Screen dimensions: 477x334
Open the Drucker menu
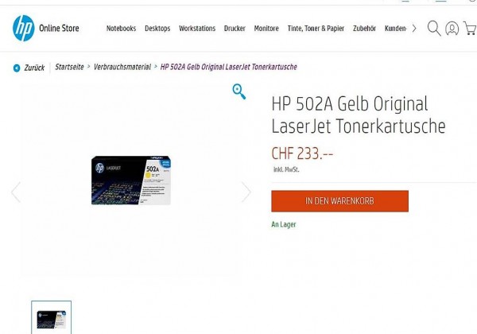[235, 29]
